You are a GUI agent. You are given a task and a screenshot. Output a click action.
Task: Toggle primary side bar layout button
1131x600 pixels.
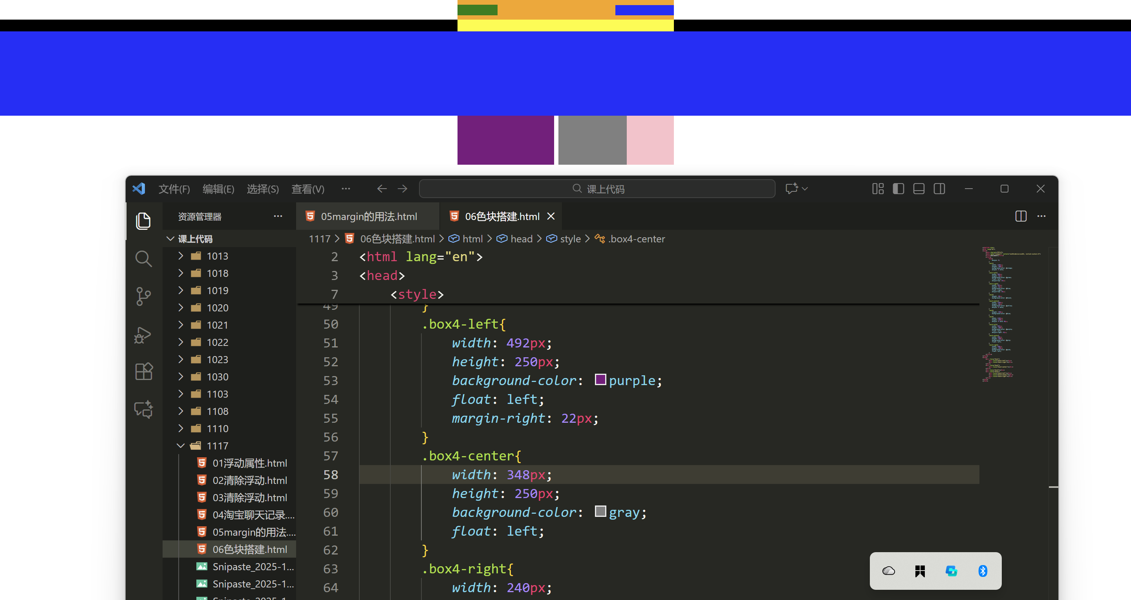[898, 189]
